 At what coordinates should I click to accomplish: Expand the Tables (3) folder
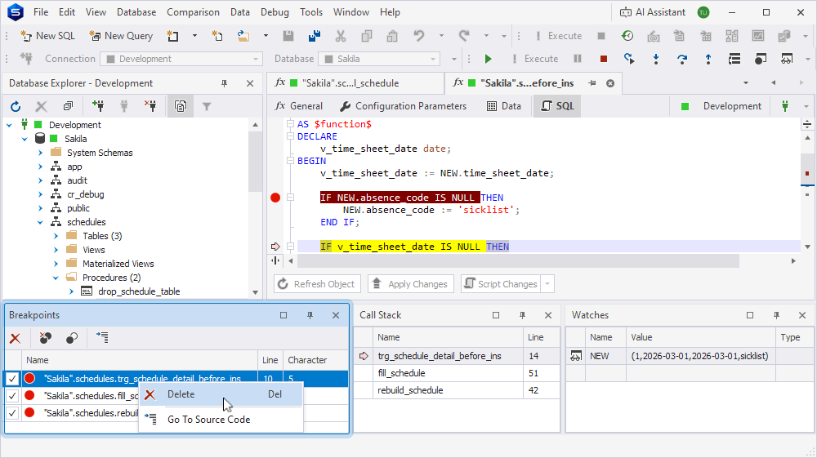pyautogui.click(x=56, y=236)
